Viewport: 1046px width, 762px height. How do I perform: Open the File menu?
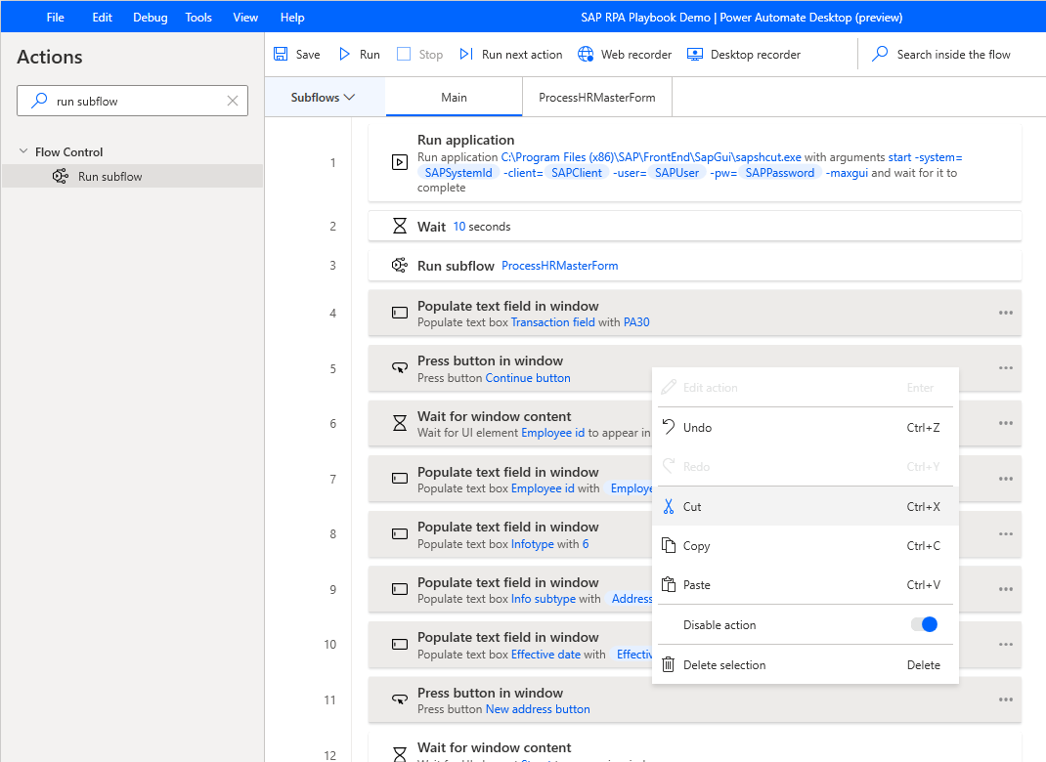56,18
